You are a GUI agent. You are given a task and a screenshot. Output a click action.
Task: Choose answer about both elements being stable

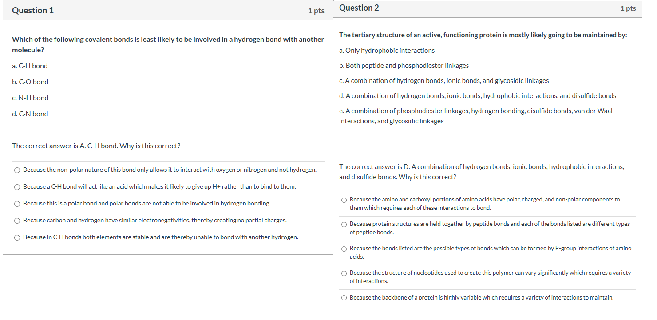pyautogui.click(x=17, y=237)
